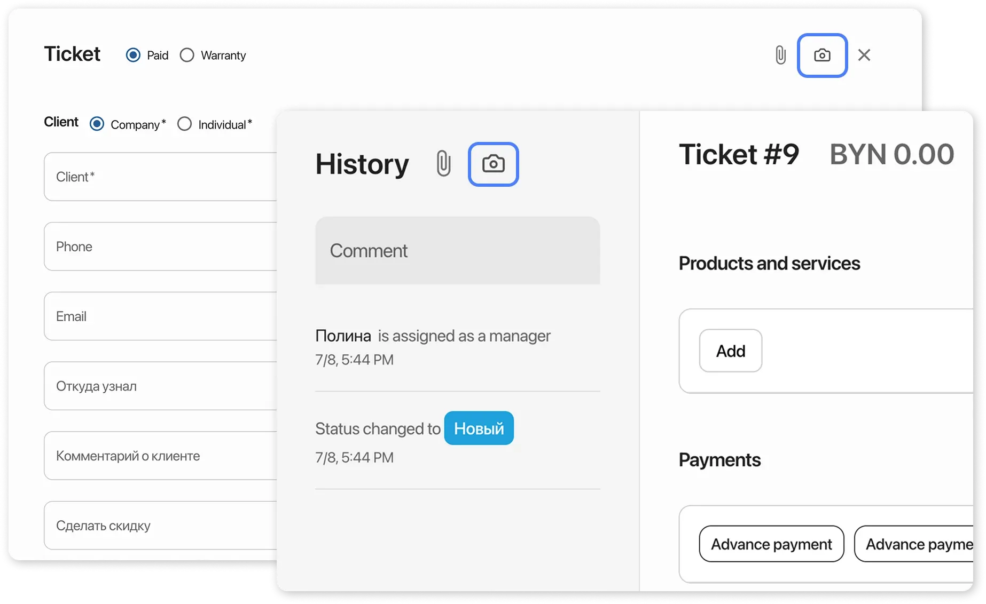Click the Комментарий о клиенте field

tap(160, 456)
